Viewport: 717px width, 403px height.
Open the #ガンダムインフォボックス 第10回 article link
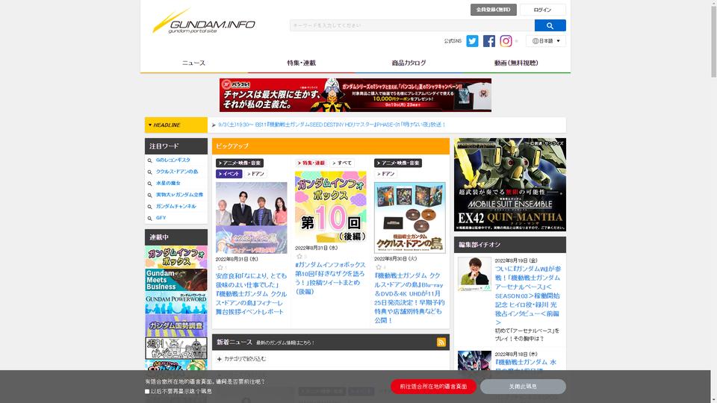(331, 278)
